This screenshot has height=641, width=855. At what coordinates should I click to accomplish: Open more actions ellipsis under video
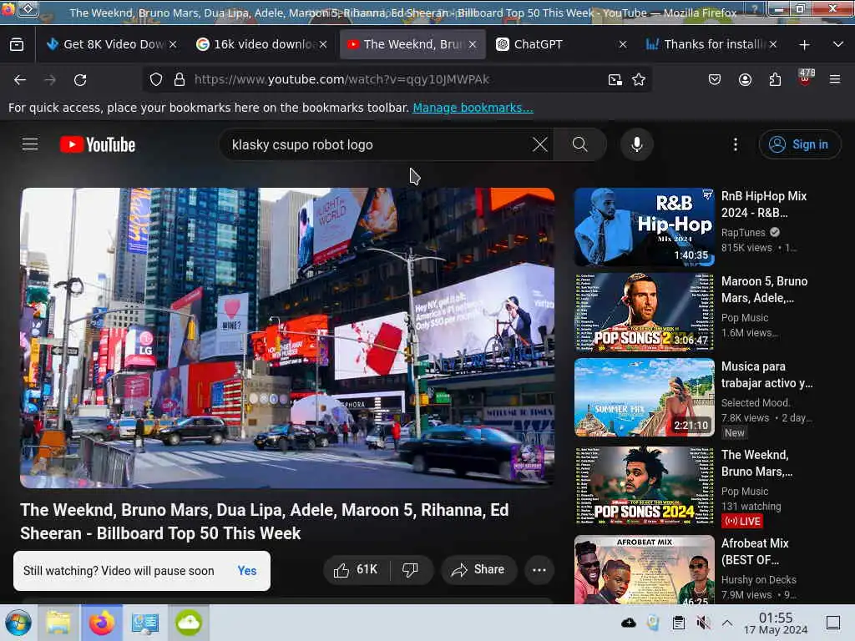tap(539, 569)
